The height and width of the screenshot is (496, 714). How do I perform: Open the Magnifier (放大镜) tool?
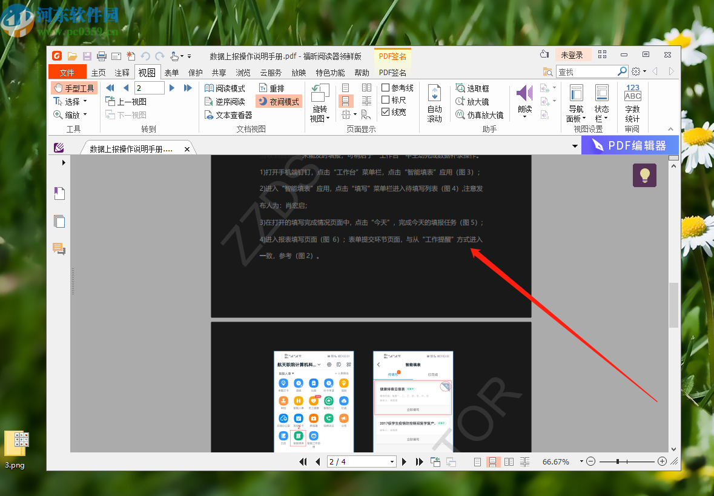(x=472, y=102)
